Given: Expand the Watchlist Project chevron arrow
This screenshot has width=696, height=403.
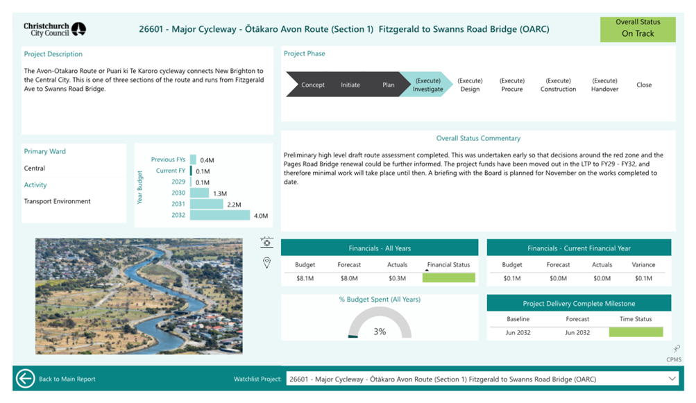Looking at the screenshot, I should pyautogui.click(x=672, y=379).
